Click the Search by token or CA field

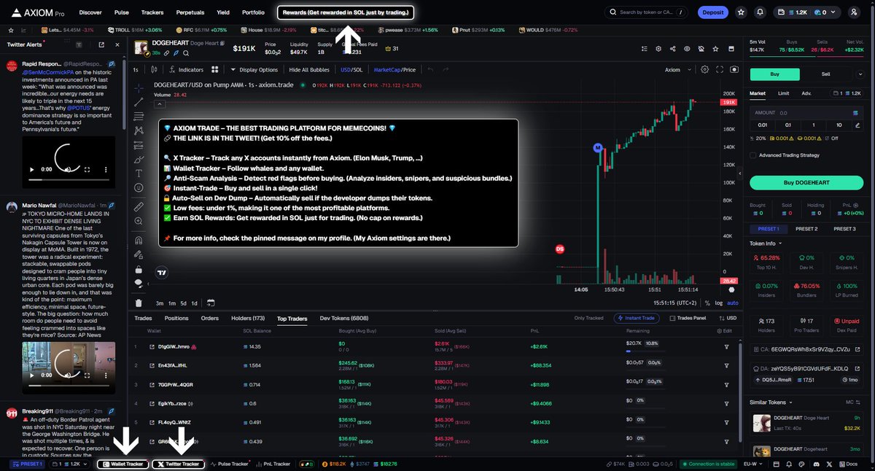[646, 12]
